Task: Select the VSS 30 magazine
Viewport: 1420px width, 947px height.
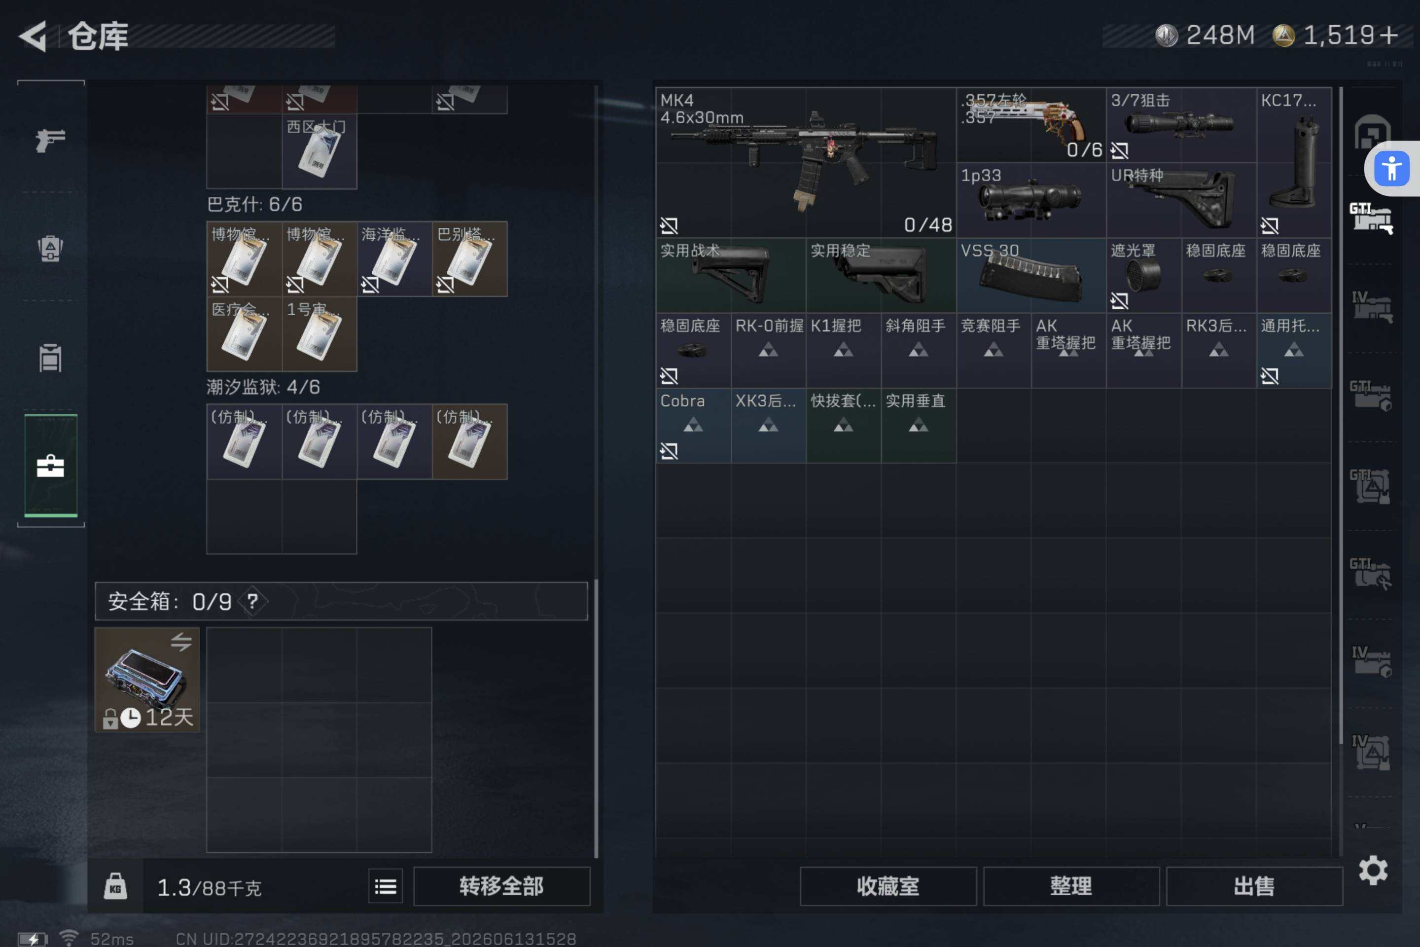Action: point(1031,275)
